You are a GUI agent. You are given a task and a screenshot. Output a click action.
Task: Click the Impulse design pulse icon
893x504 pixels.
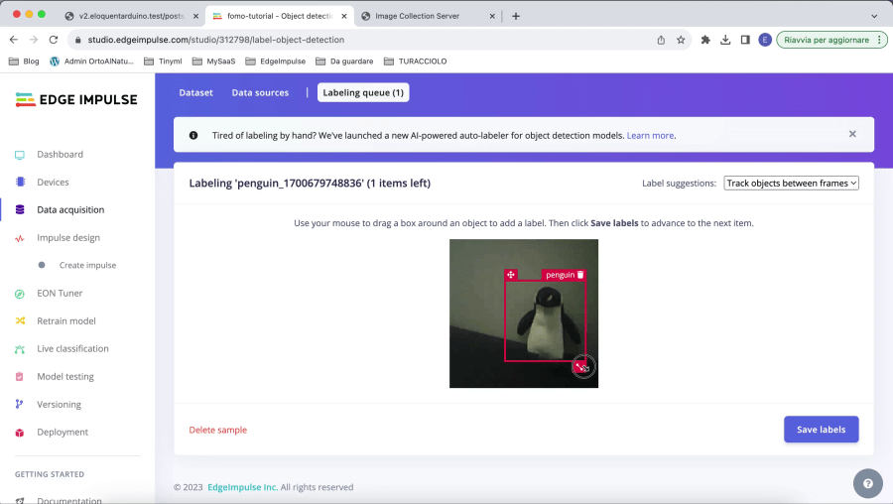tap(20, 238)
